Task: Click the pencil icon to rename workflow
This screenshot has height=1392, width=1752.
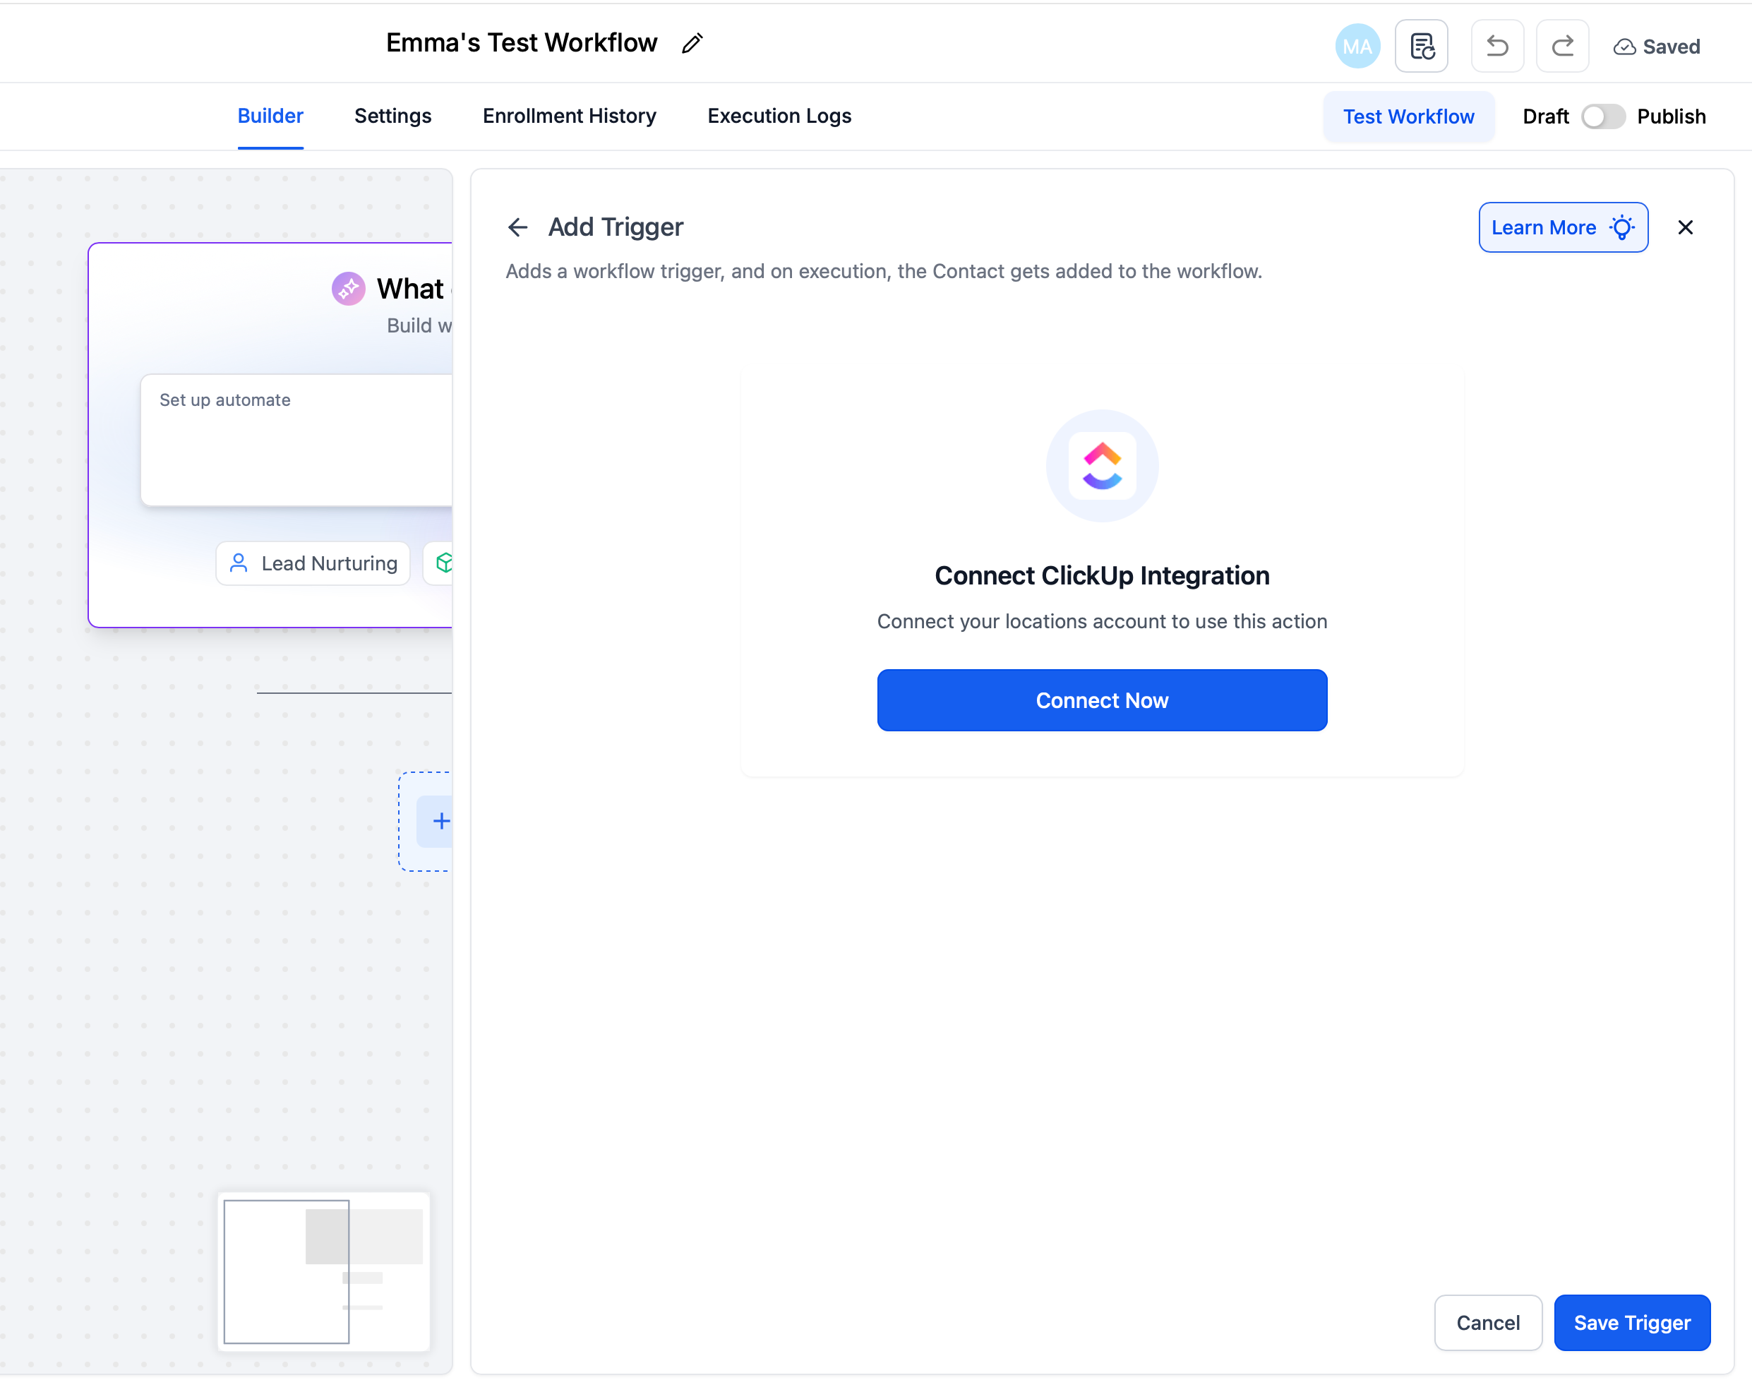Action: click(x=692, y=44)
